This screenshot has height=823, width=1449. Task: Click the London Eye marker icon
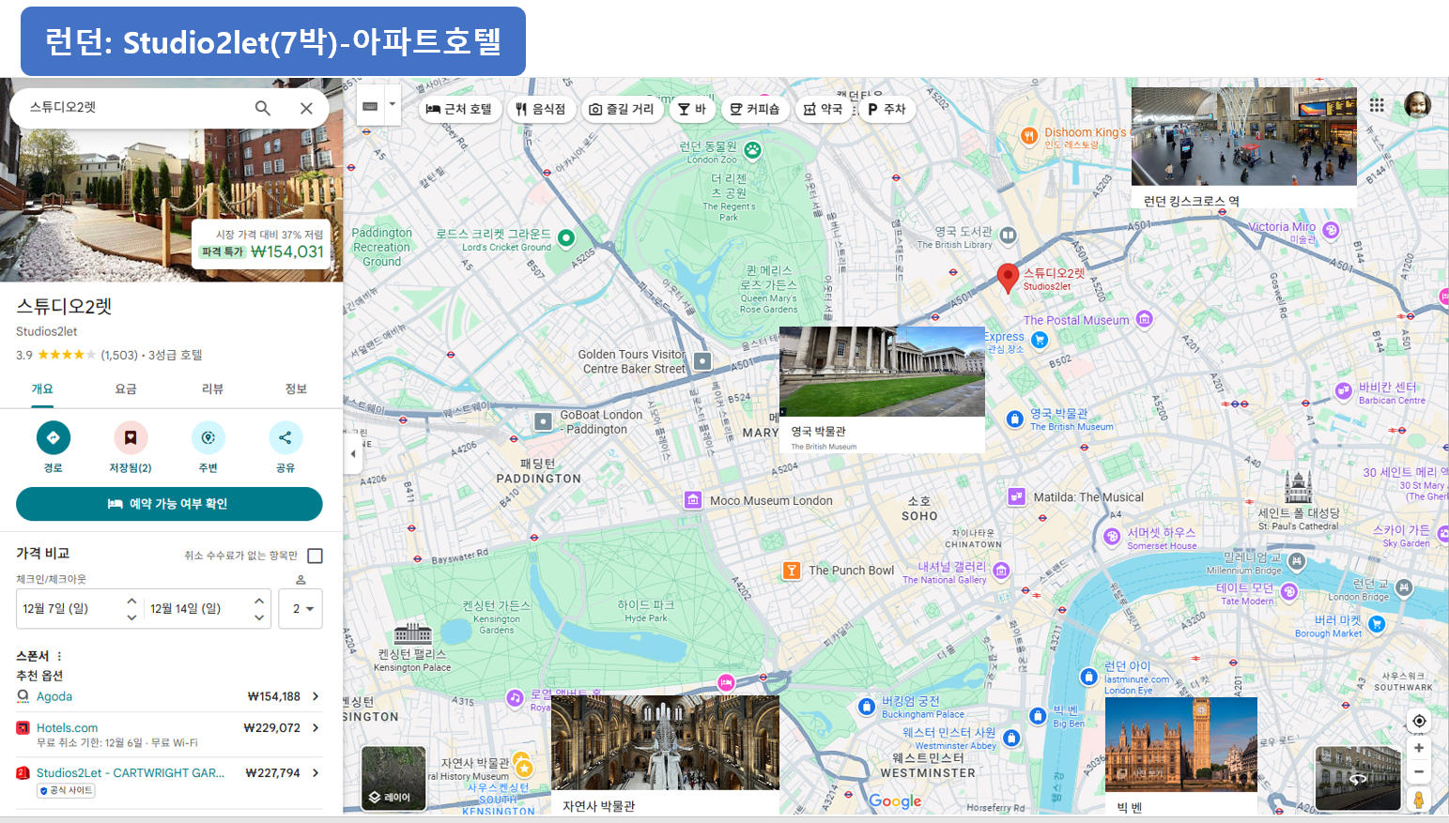[x=1088, y=677]
